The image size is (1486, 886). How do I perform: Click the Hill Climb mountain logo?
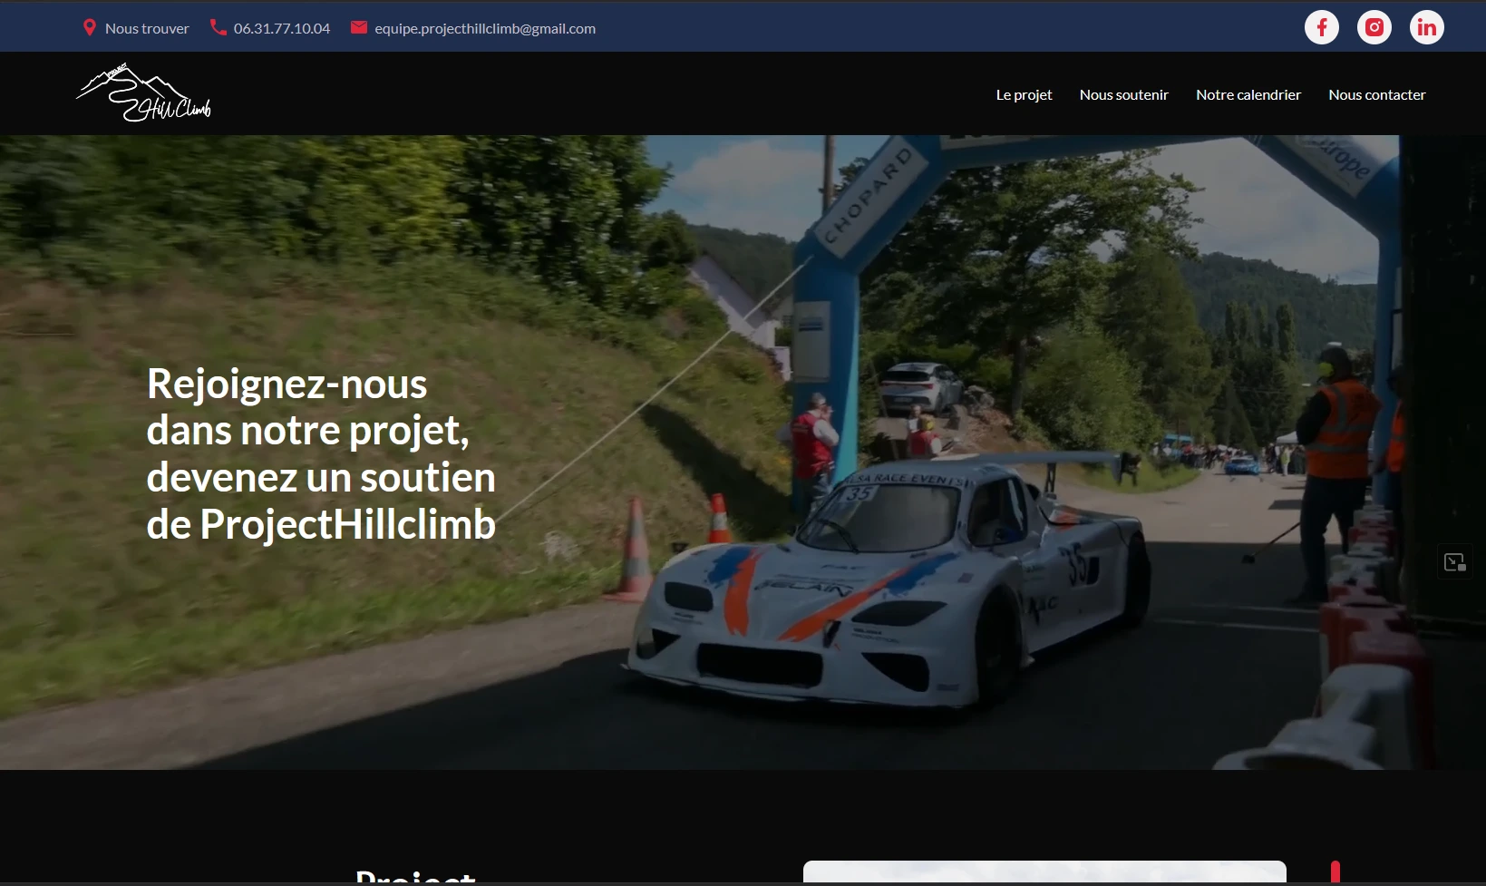pos(143,92)
